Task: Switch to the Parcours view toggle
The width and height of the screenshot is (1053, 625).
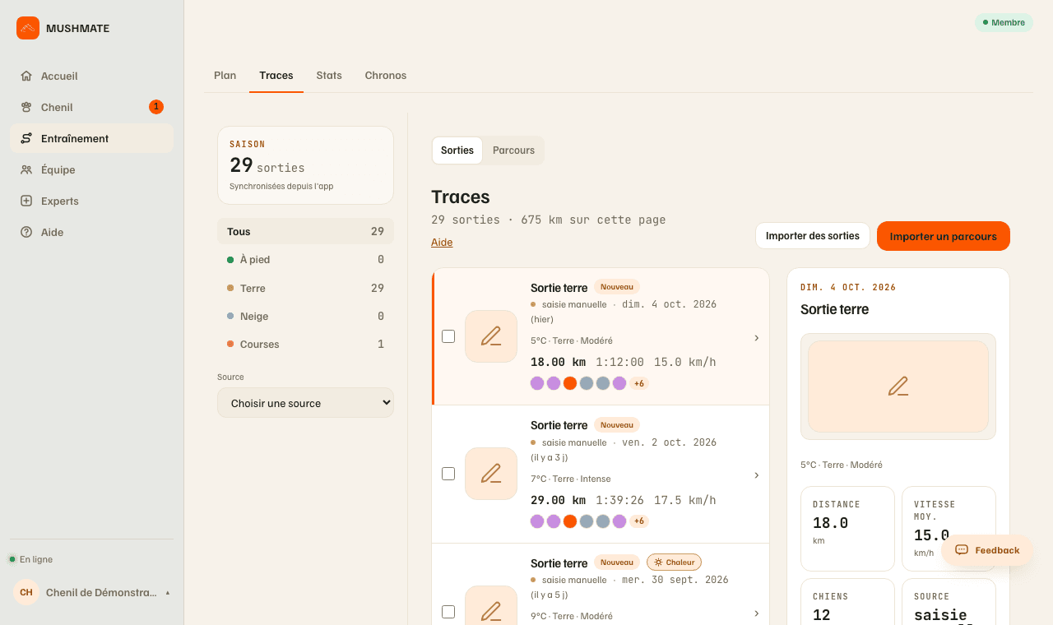Action: click(x=513, y=150)
